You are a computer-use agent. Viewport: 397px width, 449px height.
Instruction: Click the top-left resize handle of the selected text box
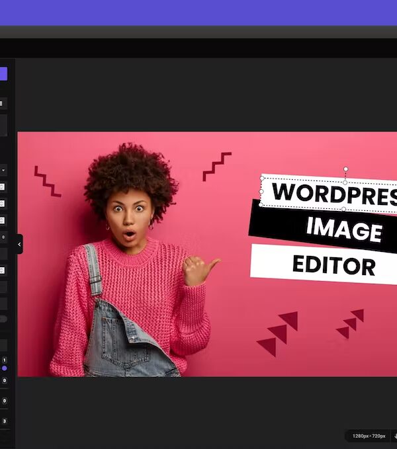coord(263,178)
